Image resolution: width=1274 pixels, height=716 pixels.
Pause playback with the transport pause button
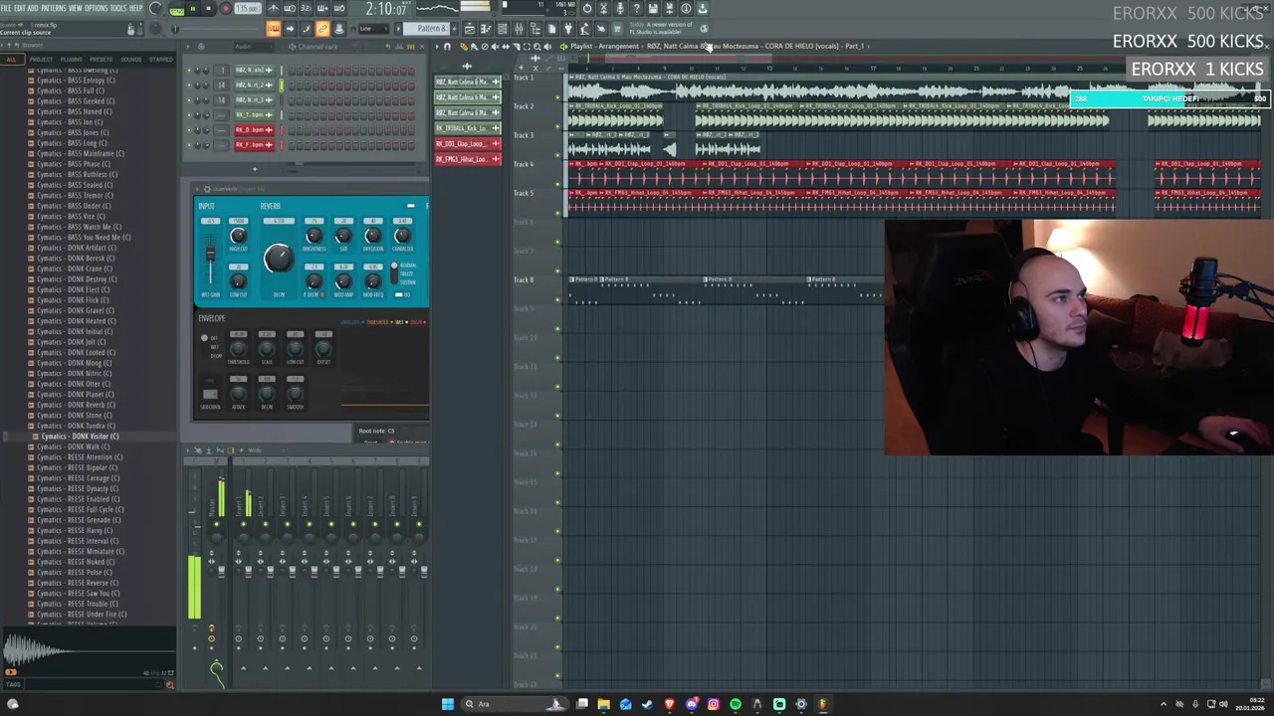pyautogui.click(x=193, y=9)
